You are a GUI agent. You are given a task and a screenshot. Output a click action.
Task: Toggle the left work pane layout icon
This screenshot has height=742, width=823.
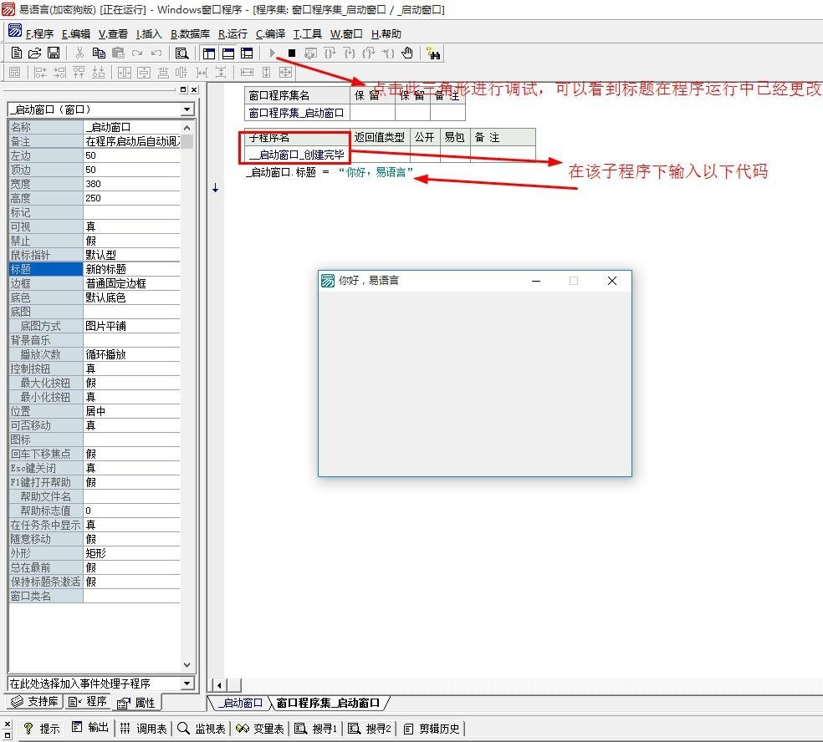tap(209, 53)
